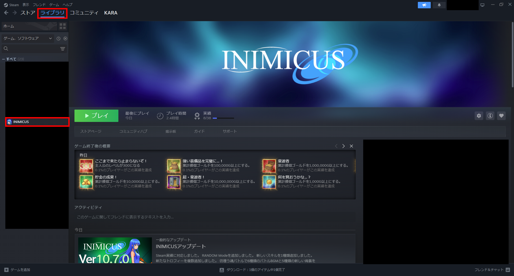Click the Steam logo menu
Viewport: 514px width, 276px height.
tap(11, 5)
